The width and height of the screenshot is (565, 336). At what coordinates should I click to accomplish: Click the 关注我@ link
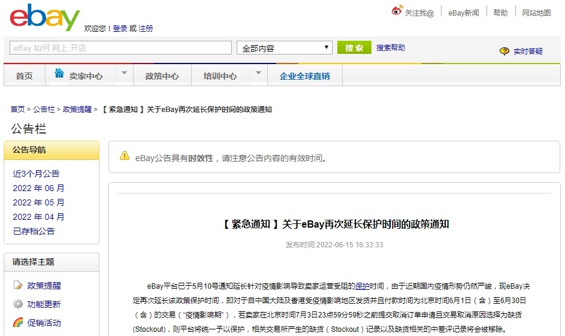pyautogui.click(x=419, y=13)
